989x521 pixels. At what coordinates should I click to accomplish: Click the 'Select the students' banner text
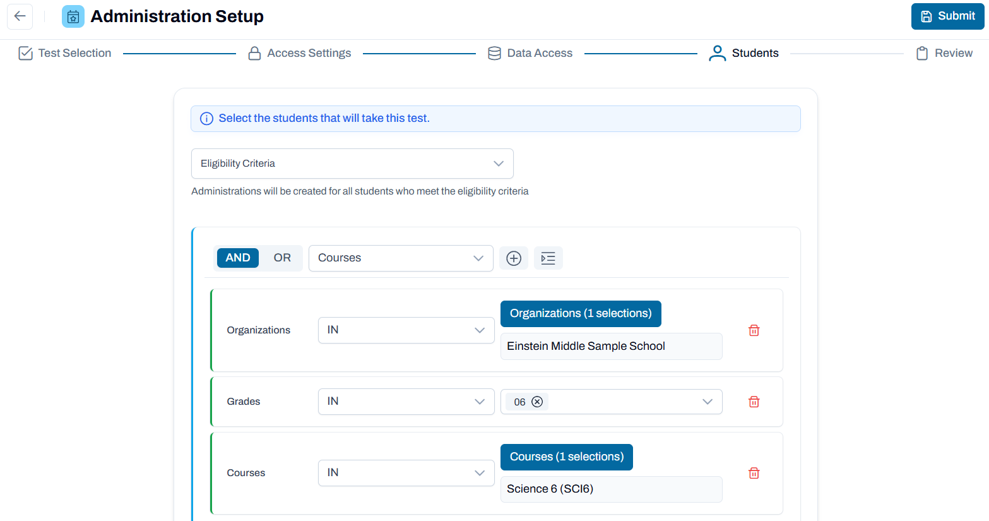pos(324,119)
